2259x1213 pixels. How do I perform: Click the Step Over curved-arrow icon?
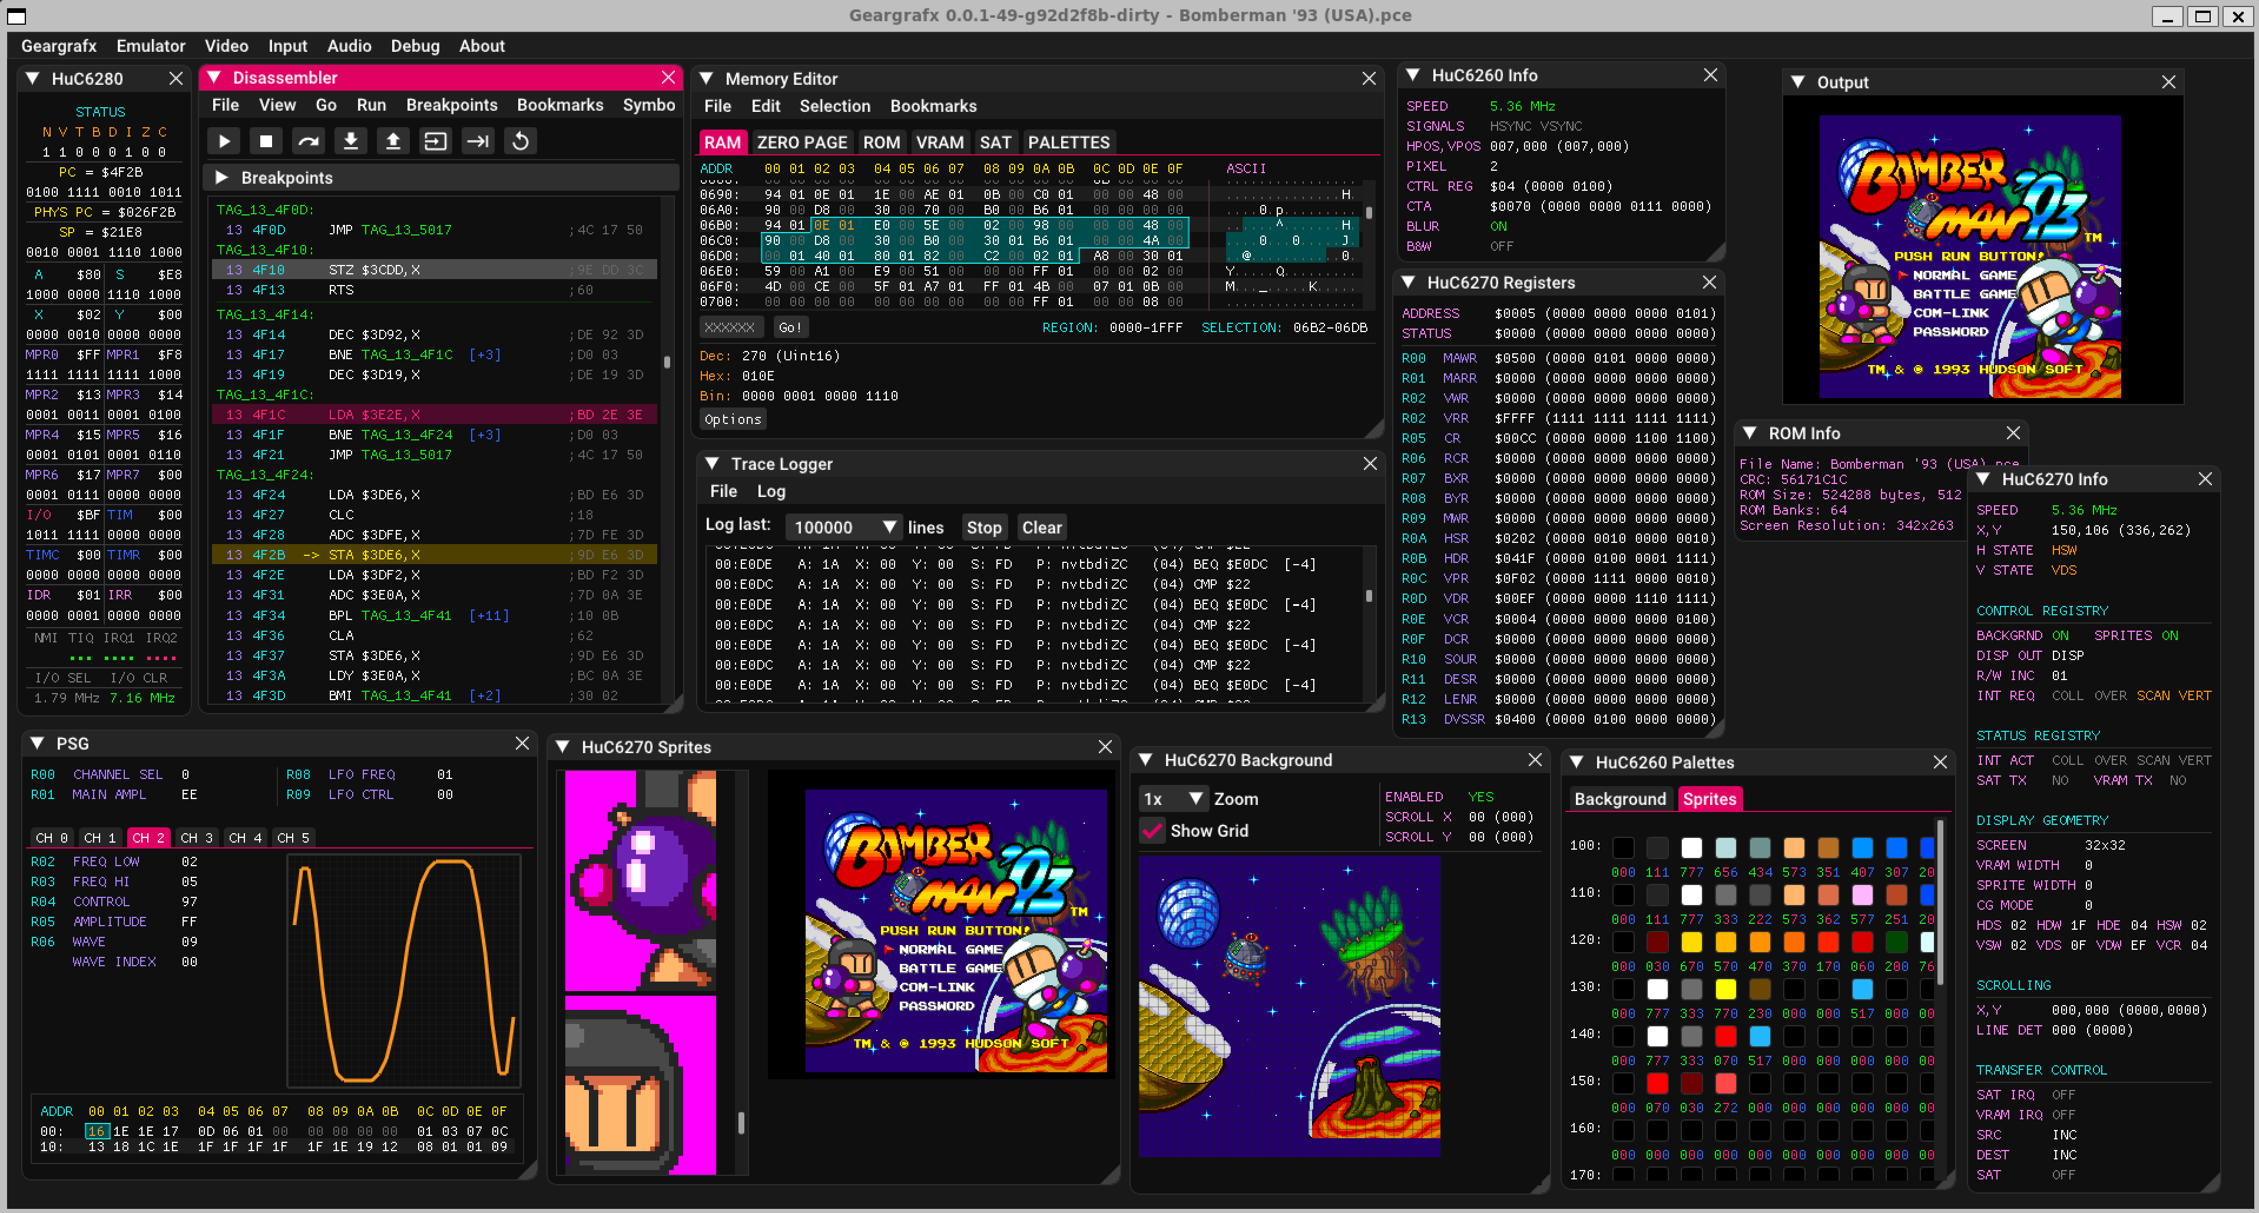(x=309, y=141)
